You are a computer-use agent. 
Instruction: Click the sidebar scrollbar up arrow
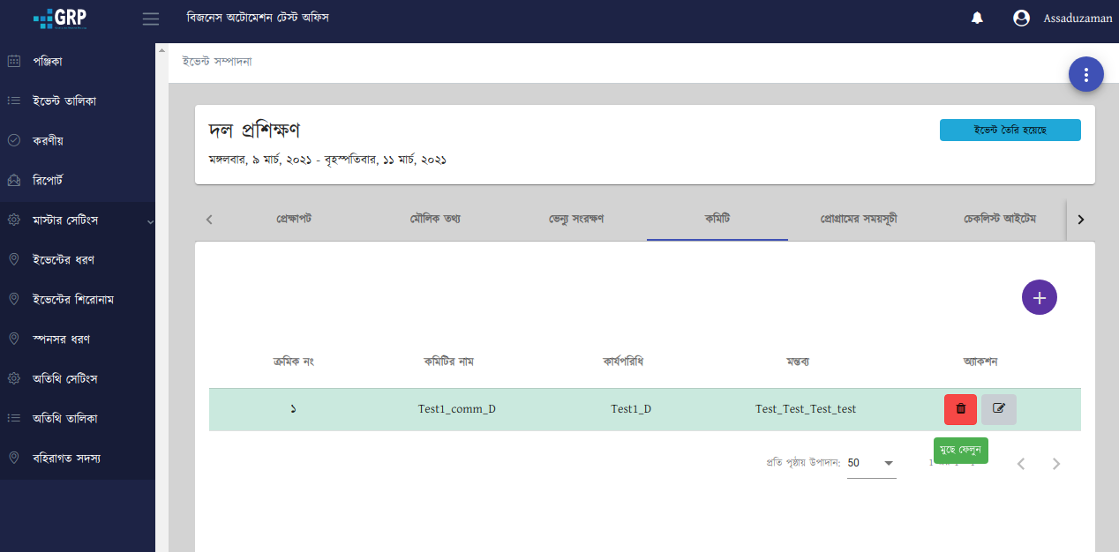click(161, 50)
